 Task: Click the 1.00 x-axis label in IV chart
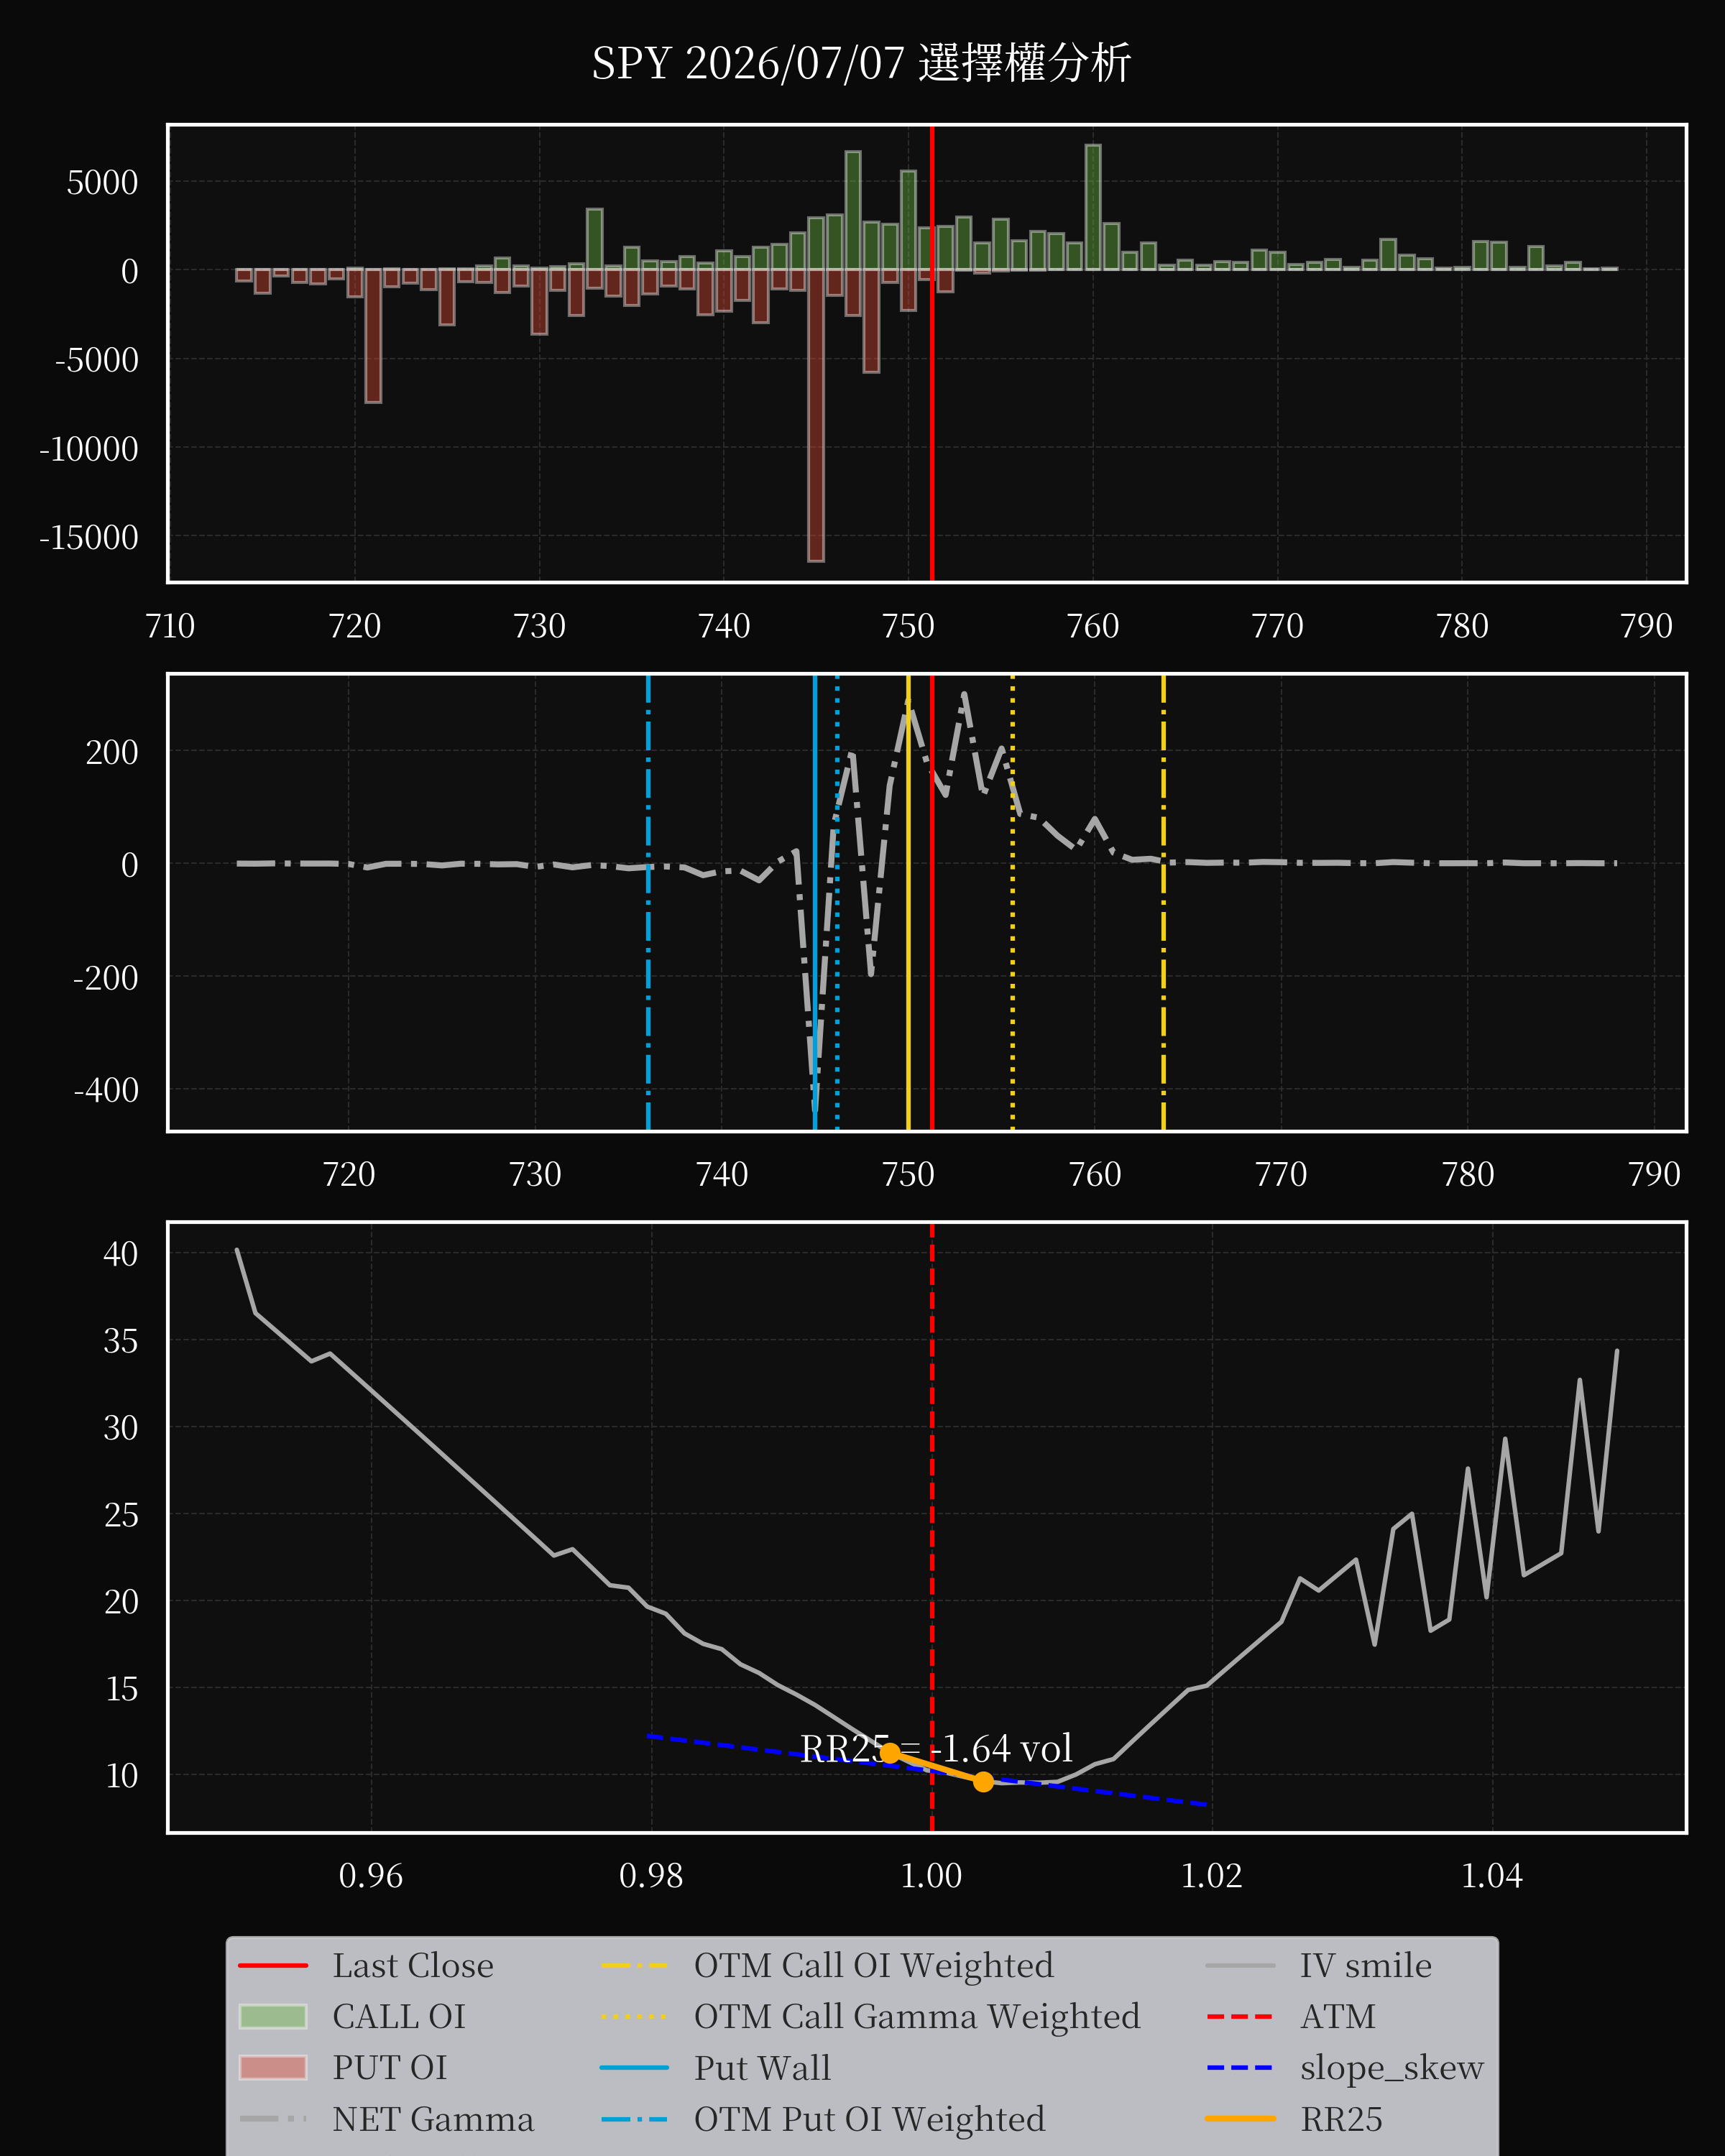click(x=931, y=1876)
